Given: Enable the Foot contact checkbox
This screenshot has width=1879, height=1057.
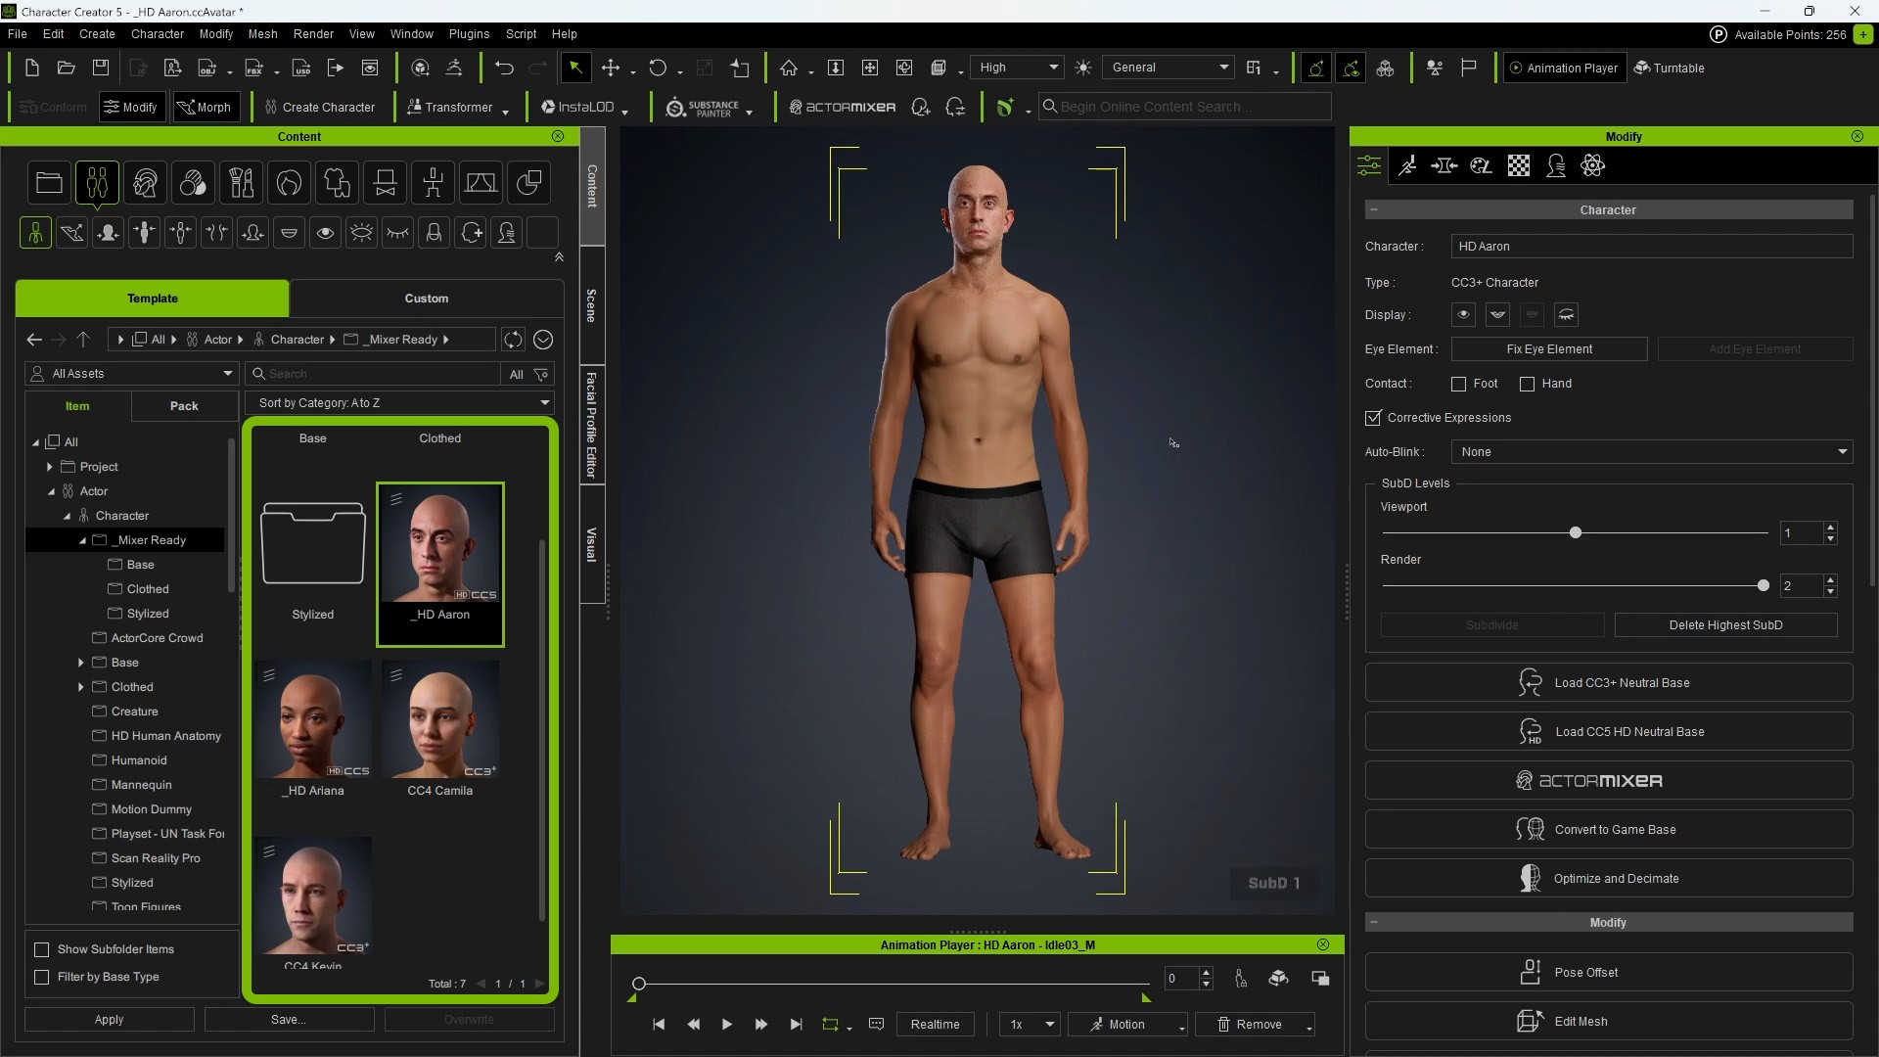Looking at the screenshot, I should 1459,384.
